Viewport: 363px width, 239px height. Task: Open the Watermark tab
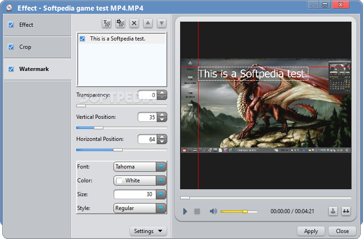pos(37,69)
